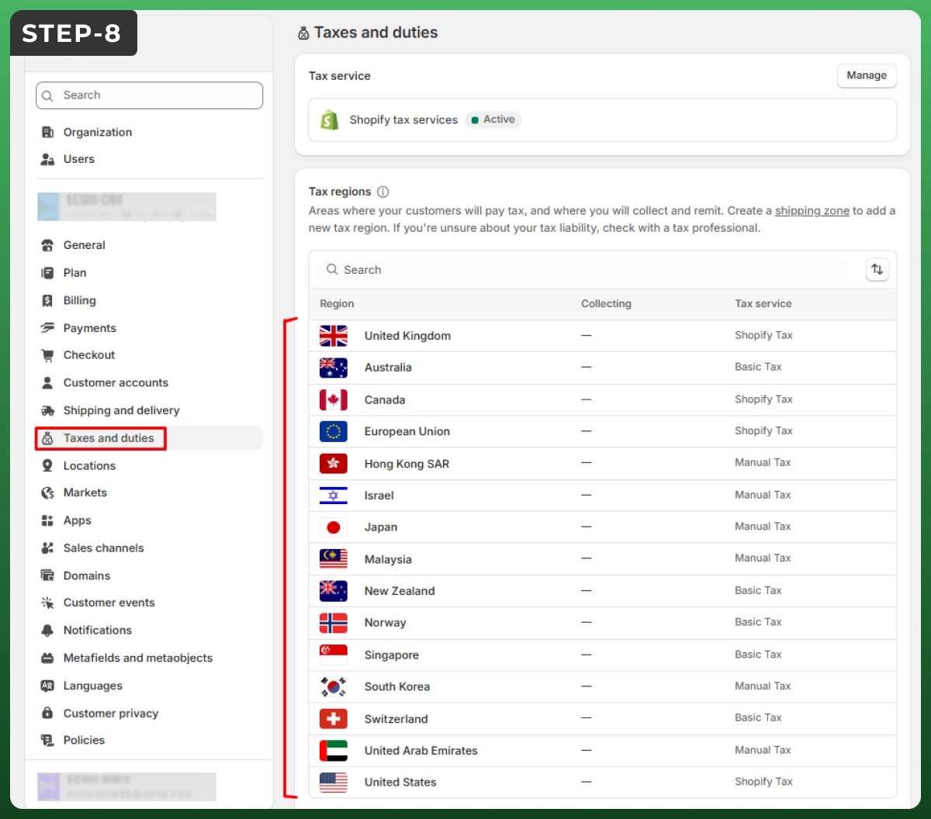Click the Collecting column header
Image resolution: width=931 pixels, height=819 pixels.
606,304
